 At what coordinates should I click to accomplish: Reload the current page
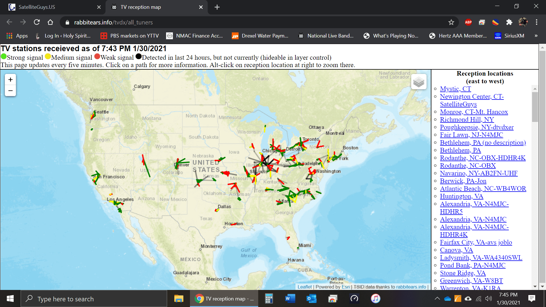point(37,22)
